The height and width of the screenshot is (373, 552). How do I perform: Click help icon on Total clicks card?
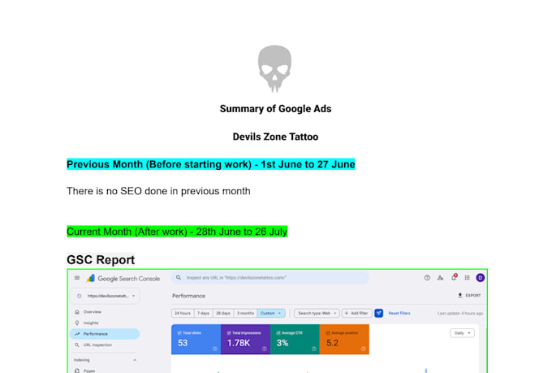(x=215, y=349)
